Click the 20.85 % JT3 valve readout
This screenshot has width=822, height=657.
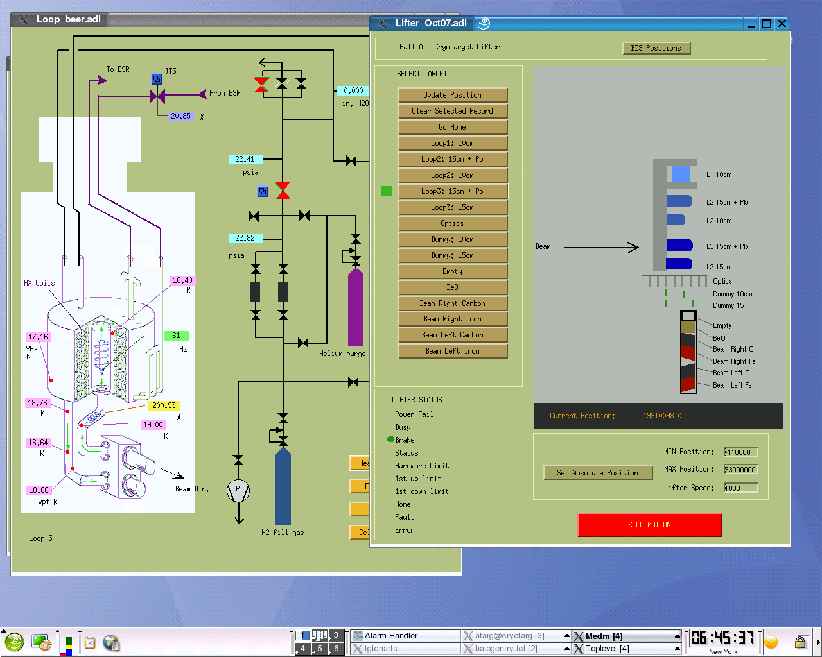(180, 116)
